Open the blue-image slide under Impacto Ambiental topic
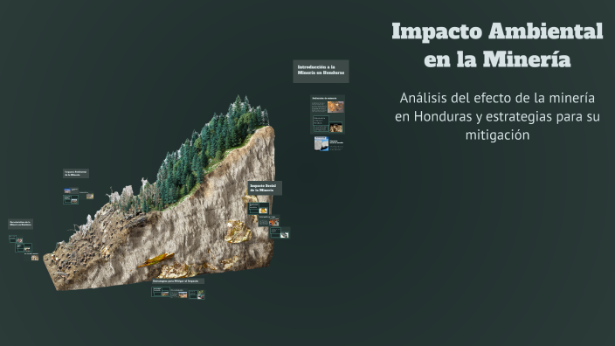The height and width of the screenshot is (346, 615). pos(71,190)
